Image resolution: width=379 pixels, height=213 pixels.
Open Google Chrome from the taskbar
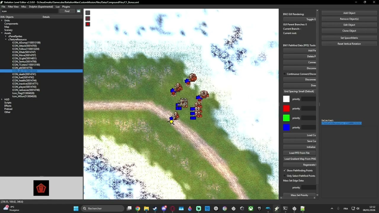pyautogui.click(x=138, y=209)
